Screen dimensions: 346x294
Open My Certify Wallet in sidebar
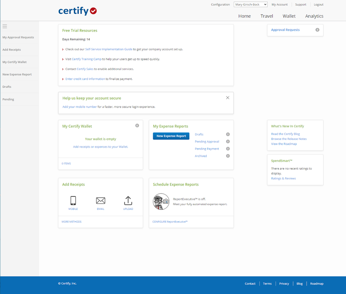14,62
